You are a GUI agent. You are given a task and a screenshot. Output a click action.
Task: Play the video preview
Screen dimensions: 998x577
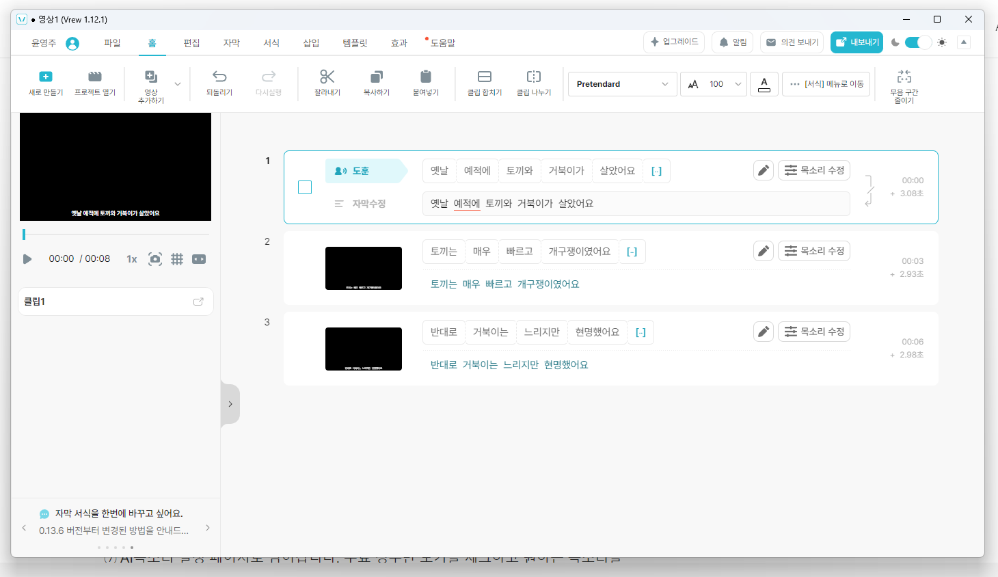[27, 259]
